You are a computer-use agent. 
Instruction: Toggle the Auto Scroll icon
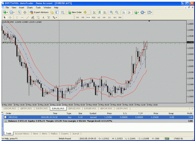[124, 12]
